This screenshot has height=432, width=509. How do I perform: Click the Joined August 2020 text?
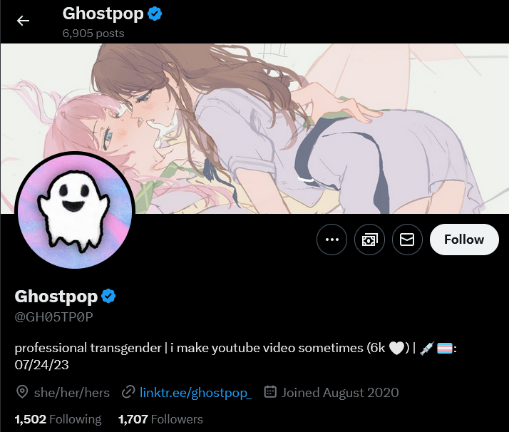pyautogui.click(x=340, y=392)
